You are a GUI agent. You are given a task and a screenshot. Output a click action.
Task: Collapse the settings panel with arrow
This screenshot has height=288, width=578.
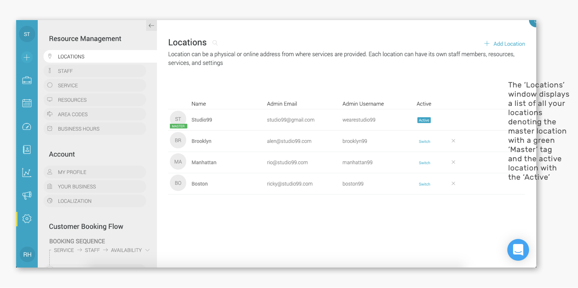(151, 26)
